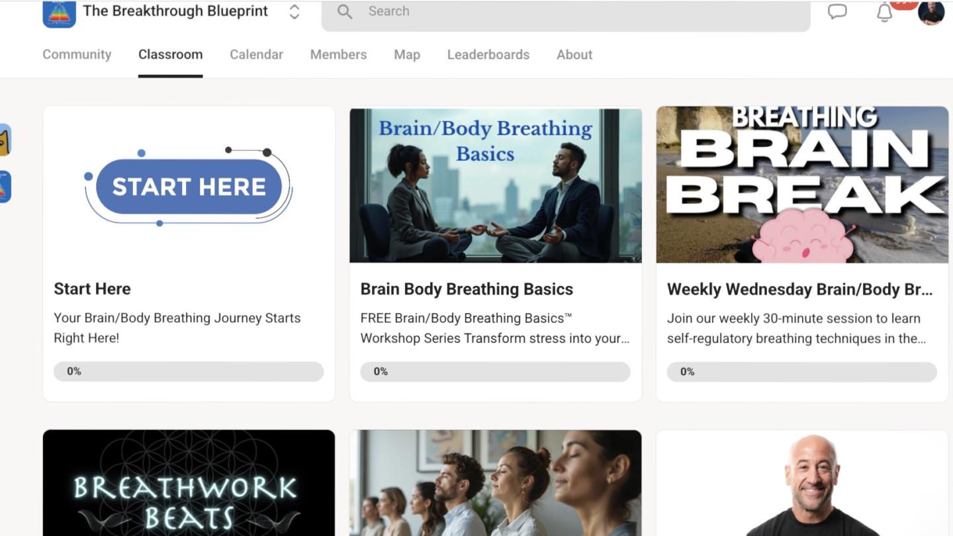Screen dimensions: 953x536
Task: Open the group switcher chevron arrows
Action: [295, 12]
